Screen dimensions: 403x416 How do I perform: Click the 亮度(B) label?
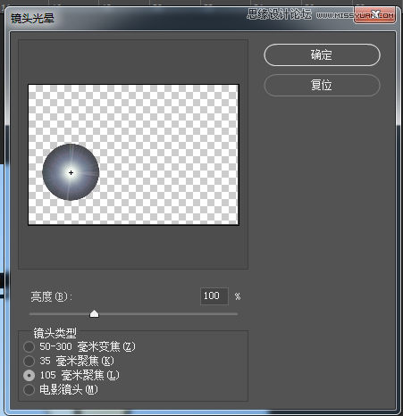pos(51,296)
